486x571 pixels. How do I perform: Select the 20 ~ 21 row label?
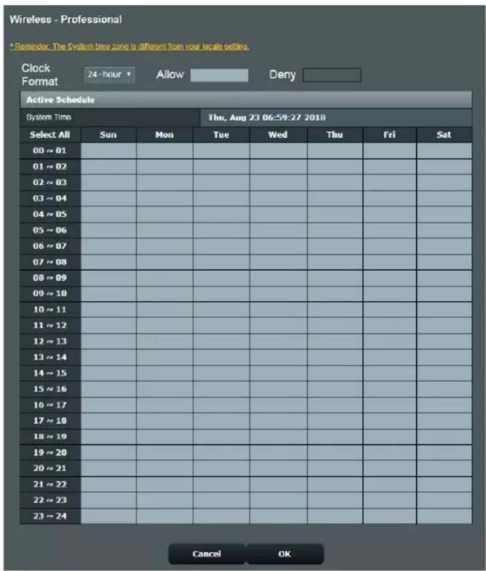pyautogui.click(x=50, y=469)
